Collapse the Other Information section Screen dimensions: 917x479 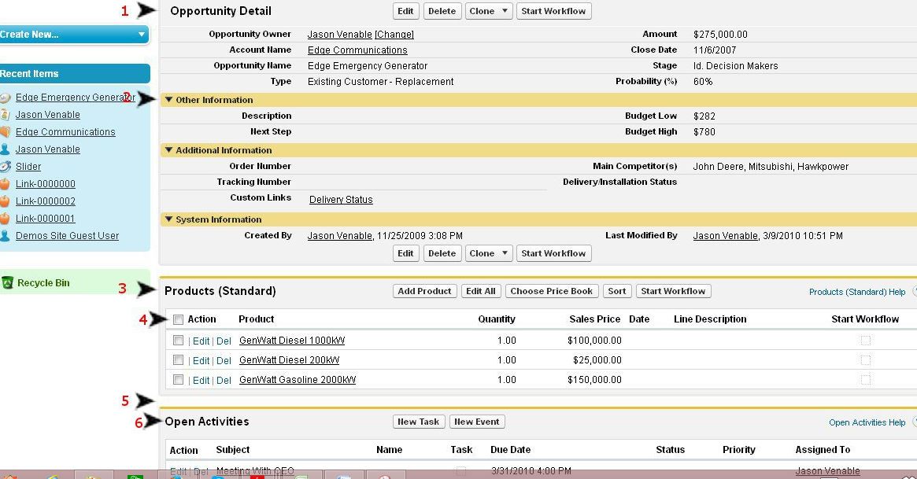[x=168, y=100]
